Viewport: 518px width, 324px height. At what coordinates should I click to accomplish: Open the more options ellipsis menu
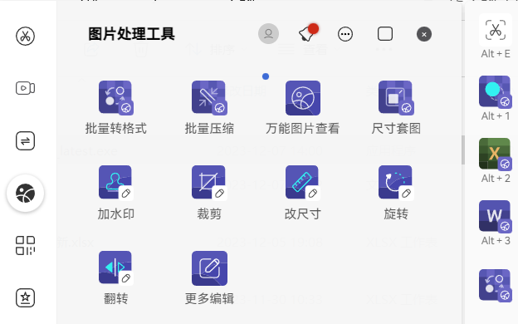(x=345, y=34)
